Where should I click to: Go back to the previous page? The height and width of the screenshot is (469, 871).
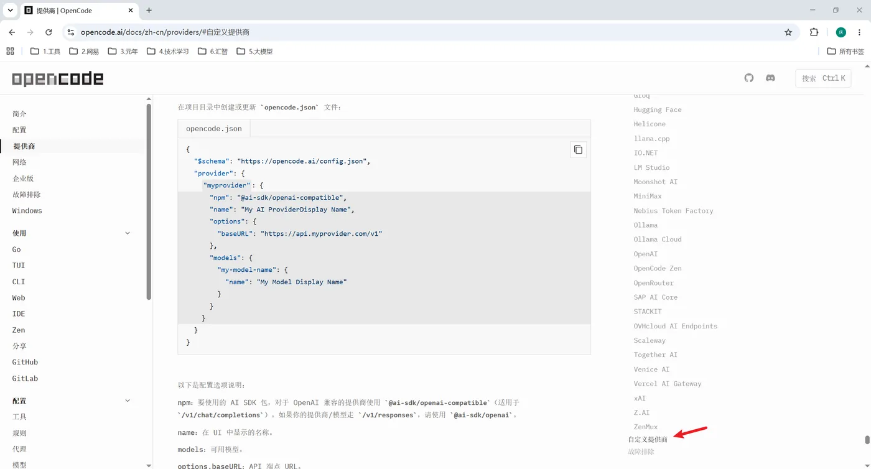[12, 32]
